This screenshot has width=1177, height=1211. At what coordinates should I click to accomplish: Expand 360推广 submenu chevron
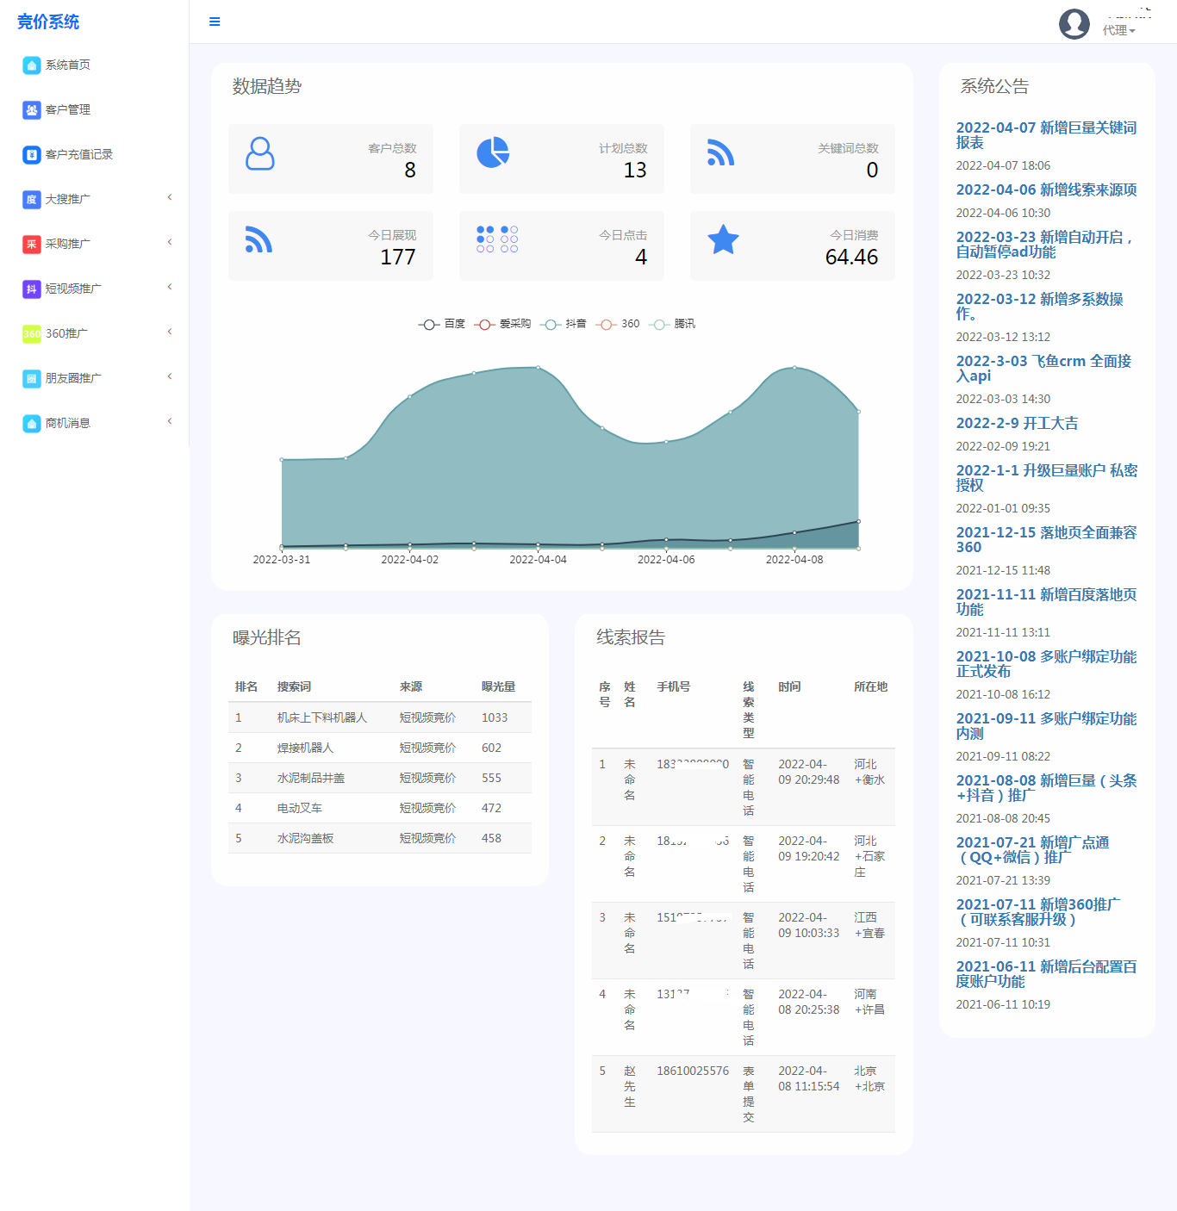pyautogui.click(x=170, y=332)
